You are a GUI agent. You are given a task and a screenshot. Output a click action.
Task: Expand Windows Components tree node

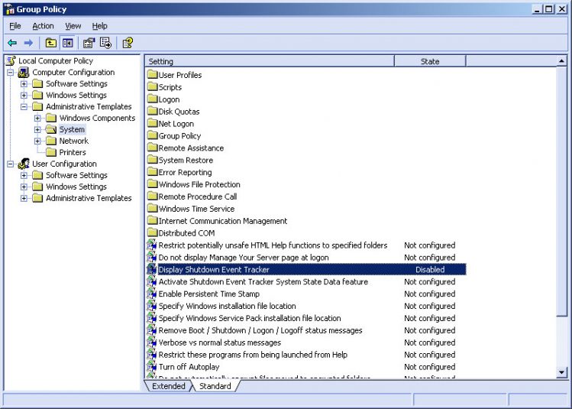(x=38, y=118)
